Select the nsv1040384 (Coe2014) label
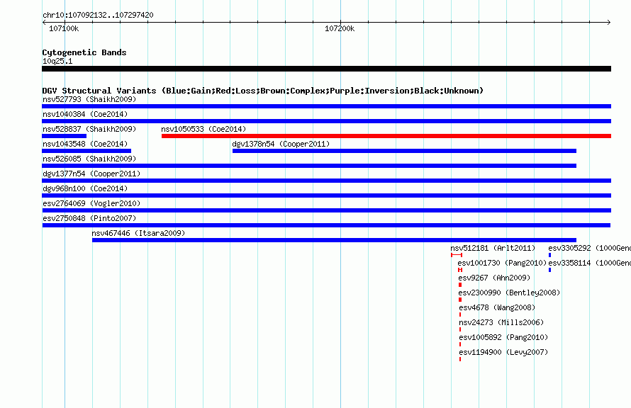The height and width of the screenshot is (408, 631). (85, 114)
